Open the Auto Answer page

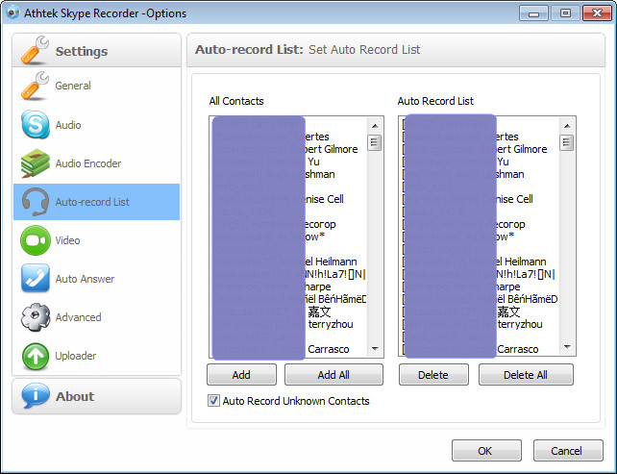(x=96, y=278)
